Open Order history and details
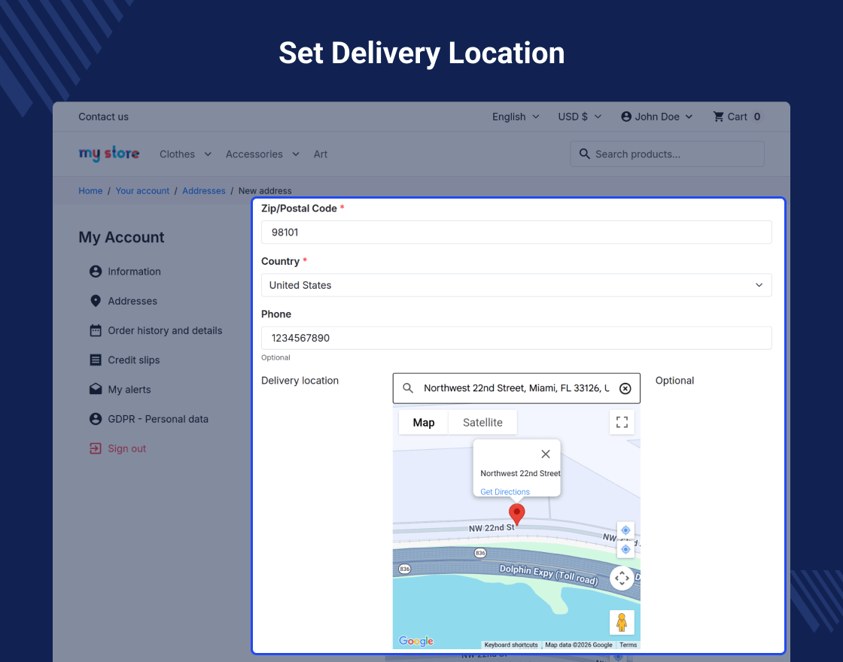This screenshot has height=662, width=843. pyautogui.click(x=165, y=330)
